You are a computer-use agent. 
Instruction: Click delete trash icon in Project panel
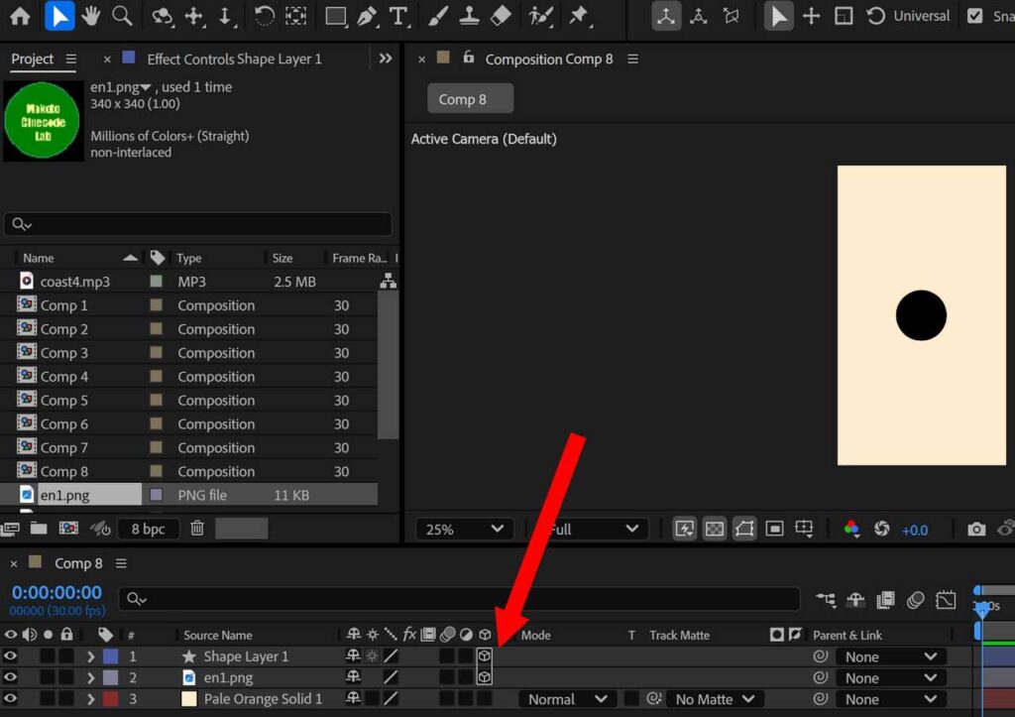click(197, 529)
